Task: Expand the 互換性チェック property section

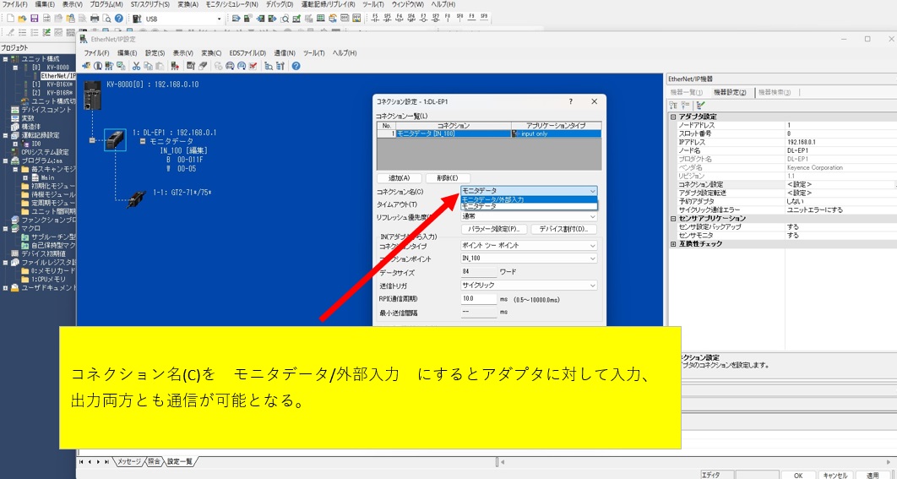Action: 673,244
